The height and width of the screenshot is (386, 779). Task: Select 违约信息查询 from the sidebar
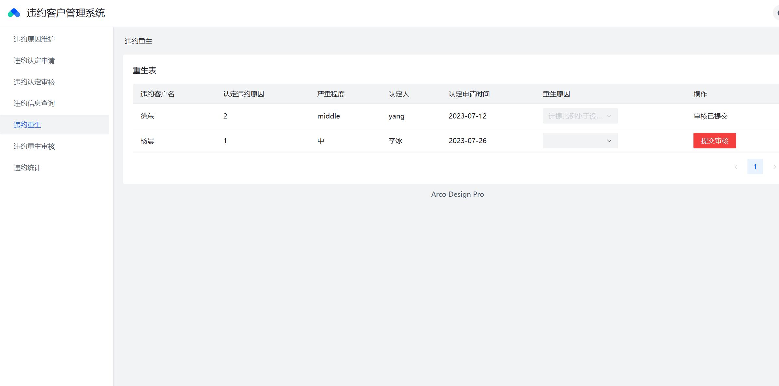(x=34, y=104)
